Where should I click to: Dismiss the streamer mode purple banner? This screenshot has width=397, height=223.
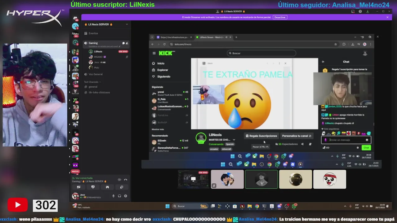[x=387, y=17]
